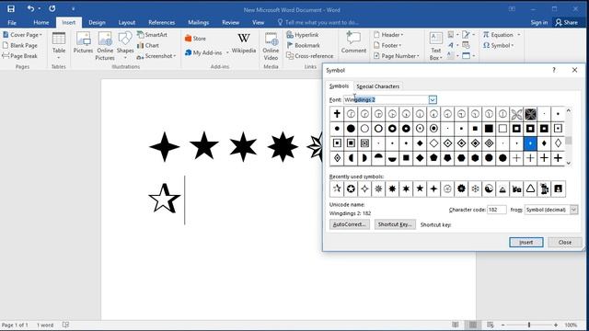Insert Pictures from the Illustrations group
Image resolution: width=589 pixels, height=331 pixels.
coord(83,43)
